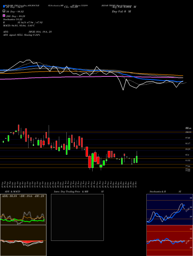Select the '200 Day - 88.23' legend text

(x=15, y=16)
